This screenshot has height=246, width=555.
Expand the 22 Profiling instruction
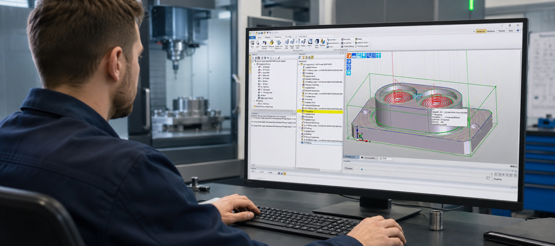point(300,128)
